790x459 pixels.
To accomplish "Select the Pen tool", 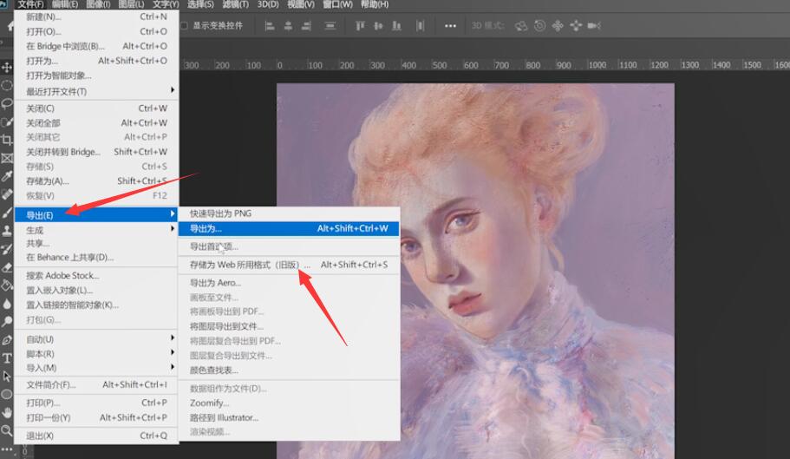I will [x=7, y=339].
